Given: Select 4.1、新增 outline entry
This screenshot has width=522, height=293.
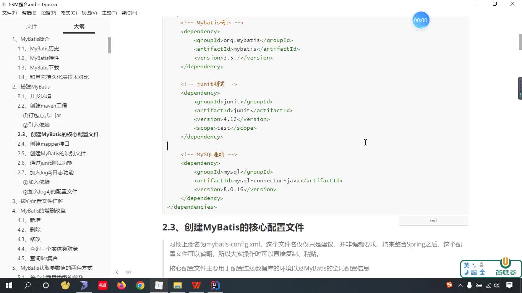Looking at the screenshot, I should 29,220.
